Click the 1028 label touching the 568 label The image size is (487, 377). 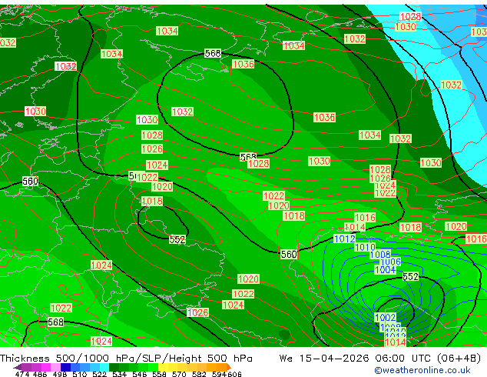258,164
